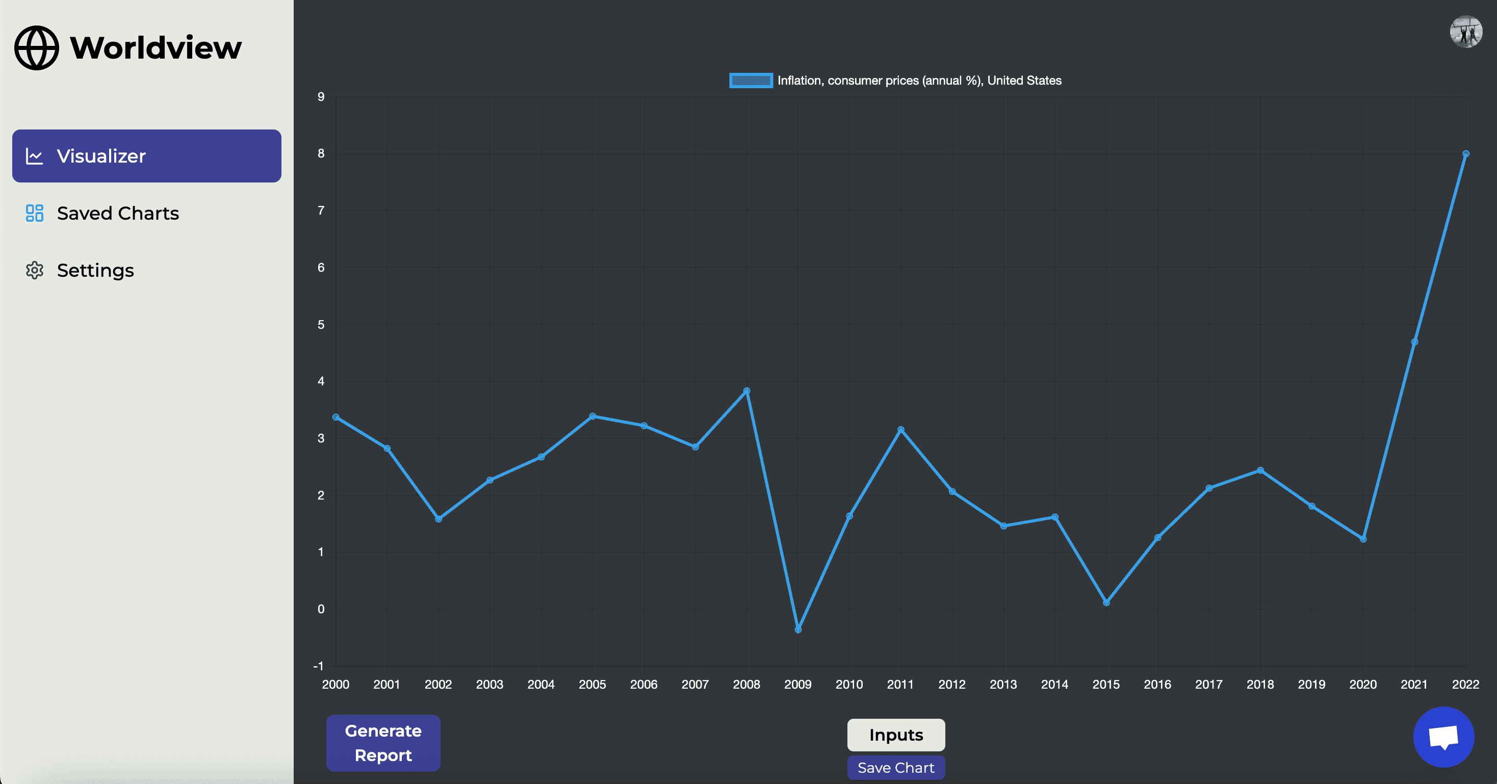Click the Settings gear icon
Image resolution: width=1497 pixels, height=784 pixels.
click(x=34, y=270)
